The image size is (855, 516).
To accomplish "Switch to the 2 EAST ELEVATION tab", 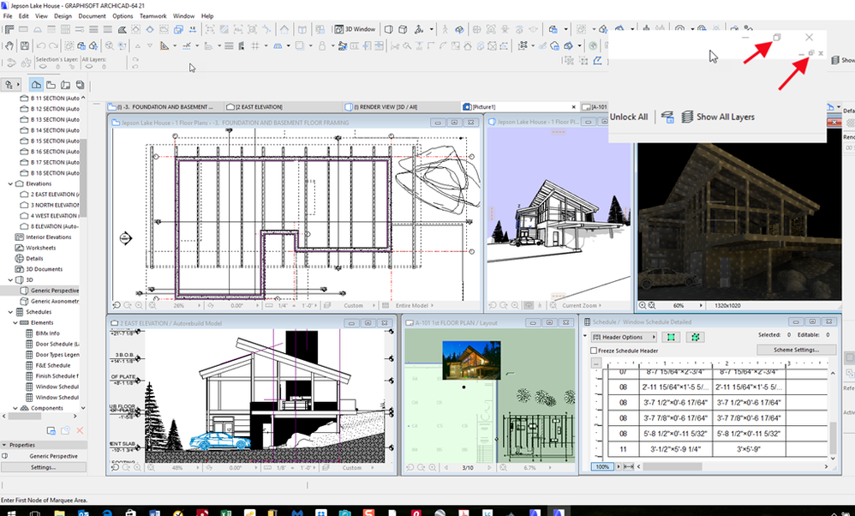I will 259,107.
